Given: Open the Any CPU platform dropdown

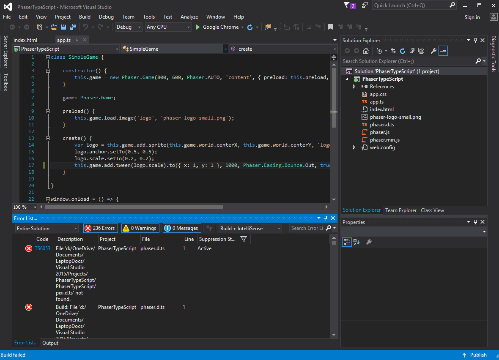Looking at the screenshot, I should pyautogui.click(x=168, y=27).
